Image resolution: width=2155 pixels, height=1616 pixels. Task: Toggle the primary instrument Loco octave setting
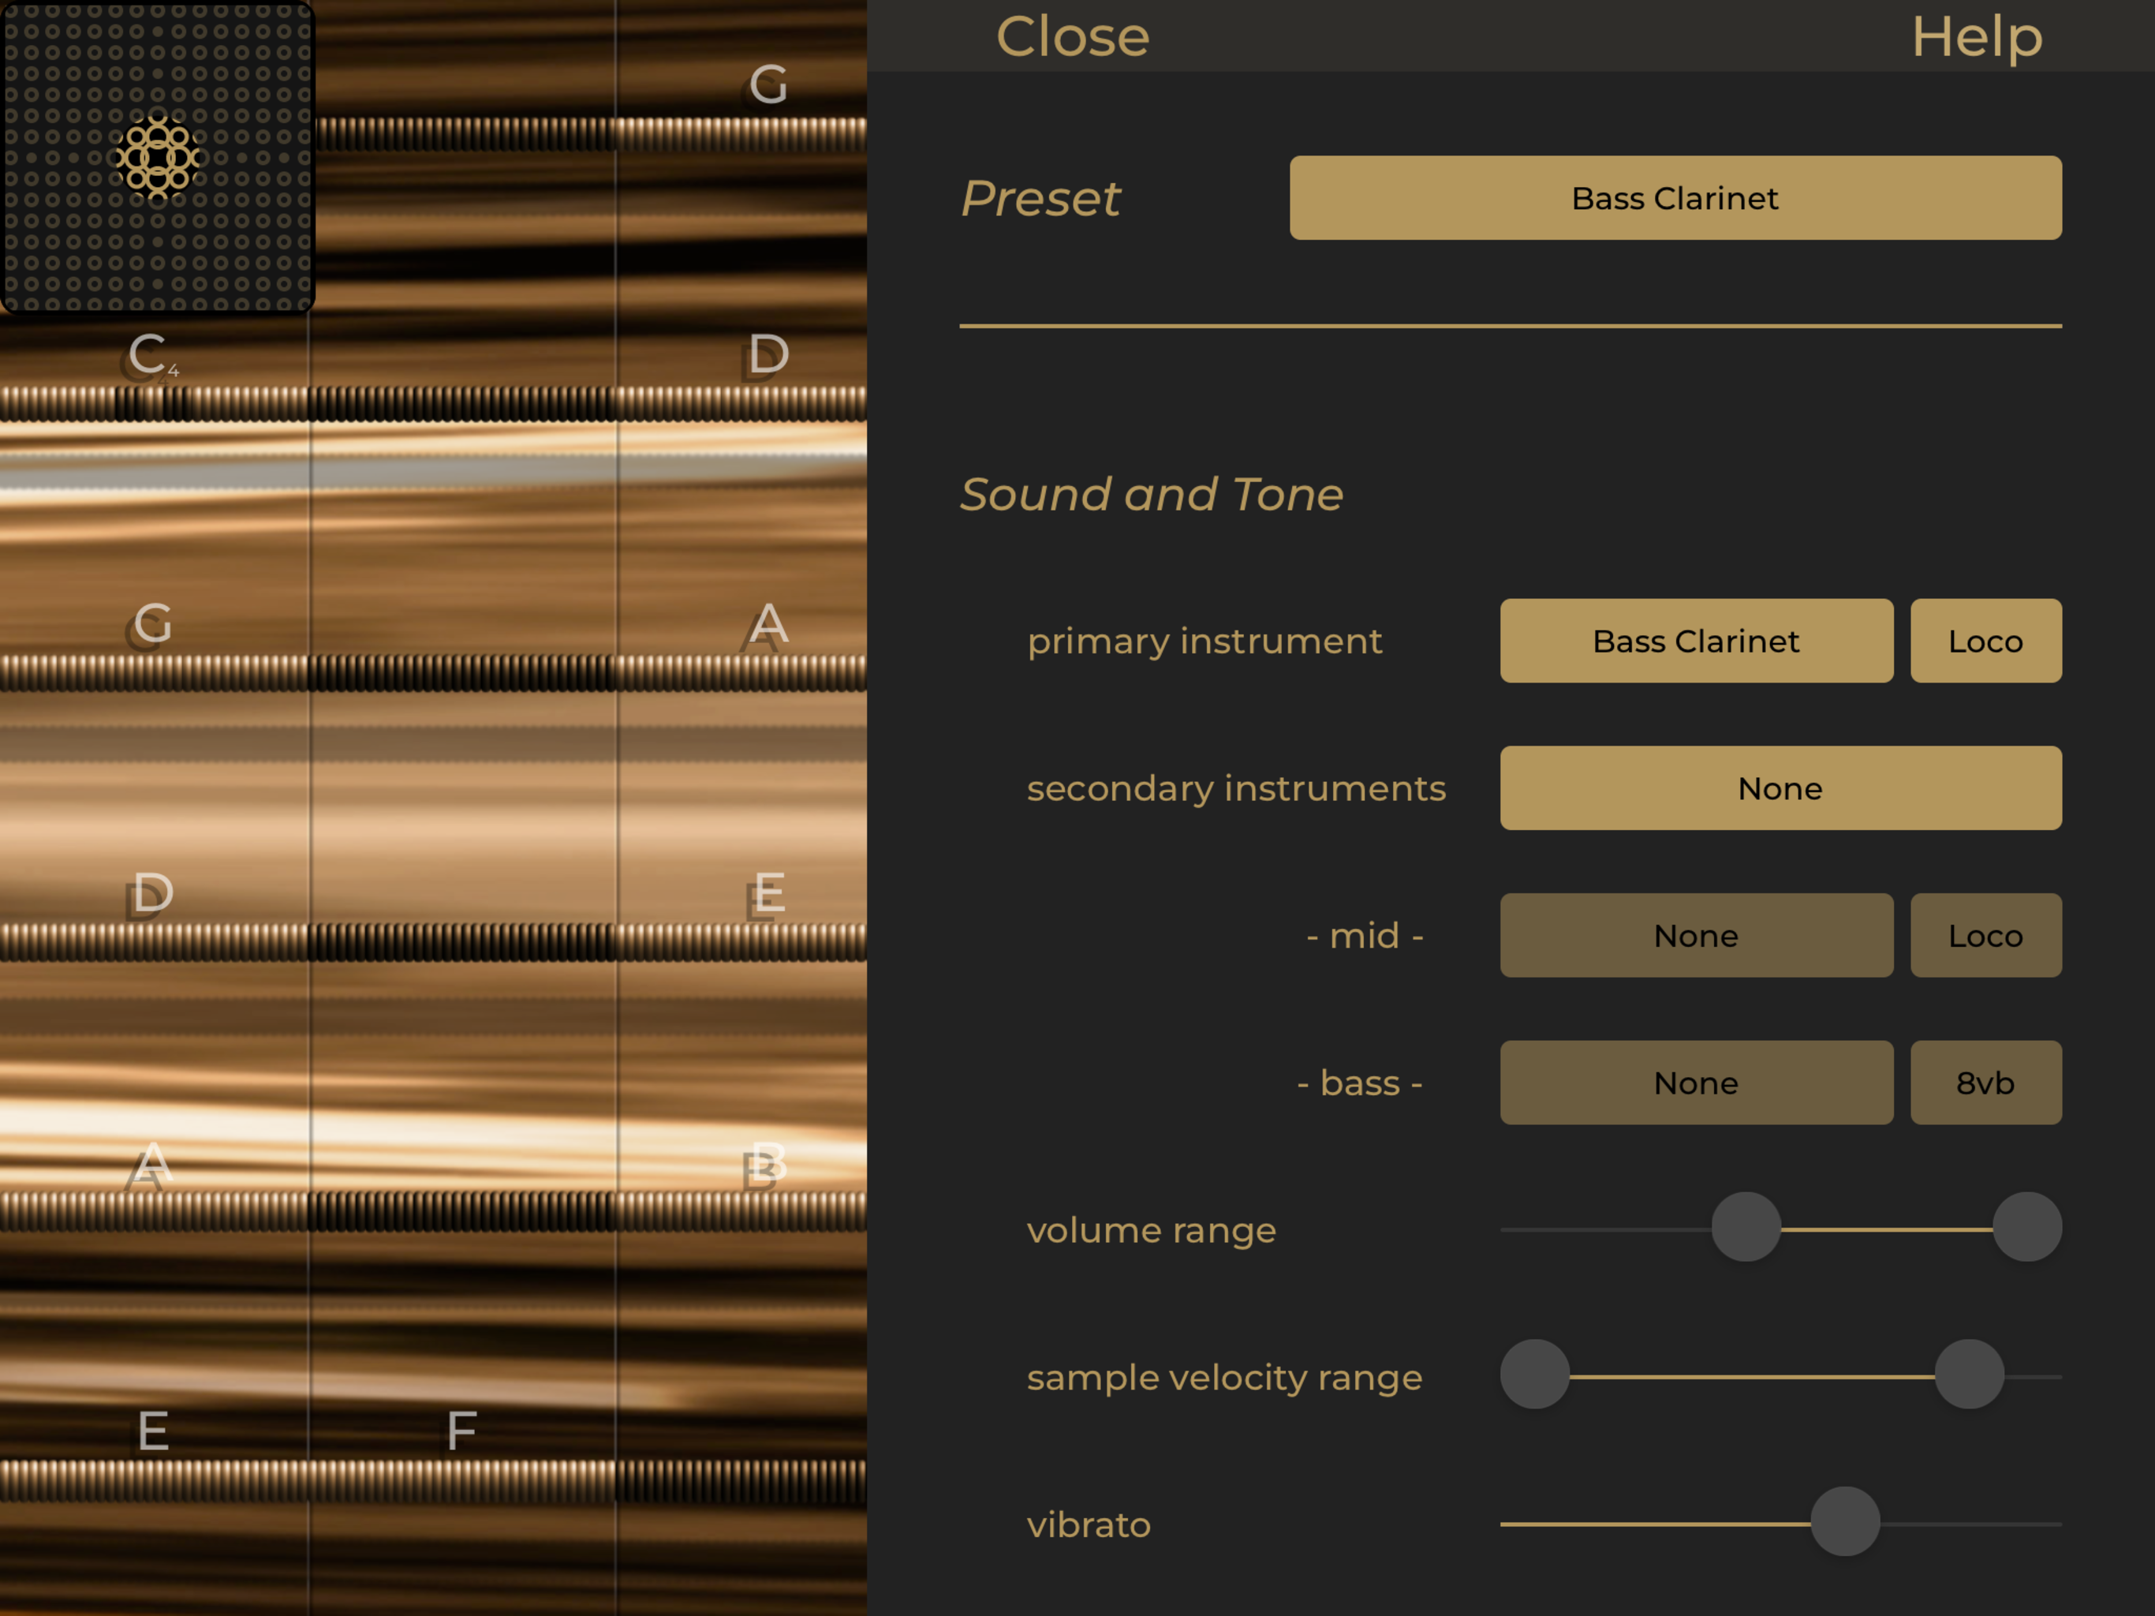tap(1985, 641)
